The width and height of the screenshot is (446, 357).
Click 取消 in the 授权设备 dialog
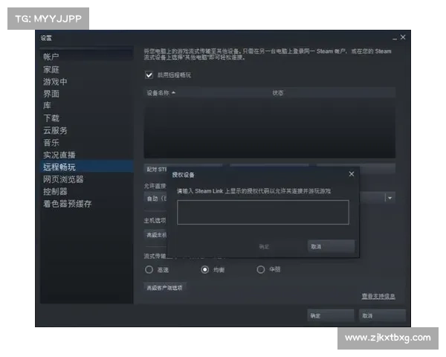[x=331, y=246]
